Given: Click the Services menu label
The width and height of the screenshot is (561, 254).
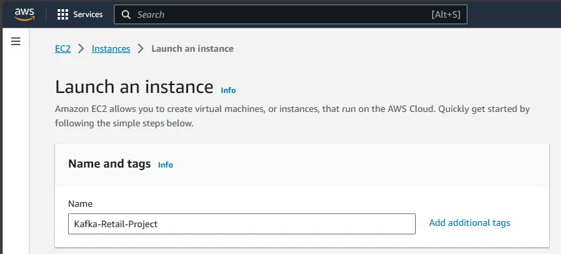Looking at the screenshot, I should (x=88, y=14).
